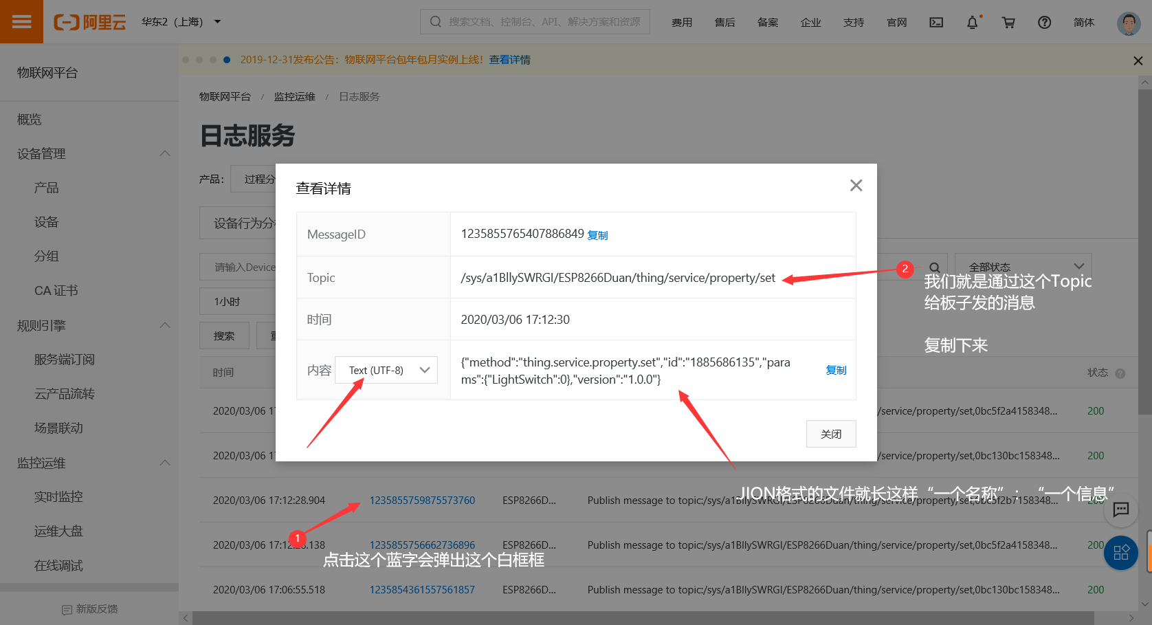This screenshot has height=625, width=1152.
Task: Open the 备案 top menu
Action: point(768,23)
